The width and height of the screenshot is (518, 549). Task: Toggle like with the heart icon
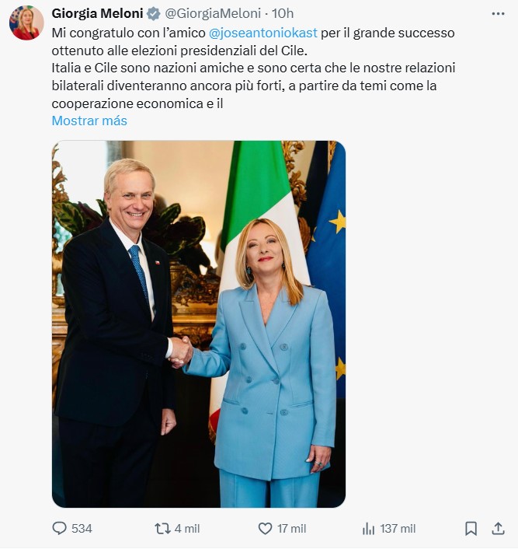coord(266,528)
